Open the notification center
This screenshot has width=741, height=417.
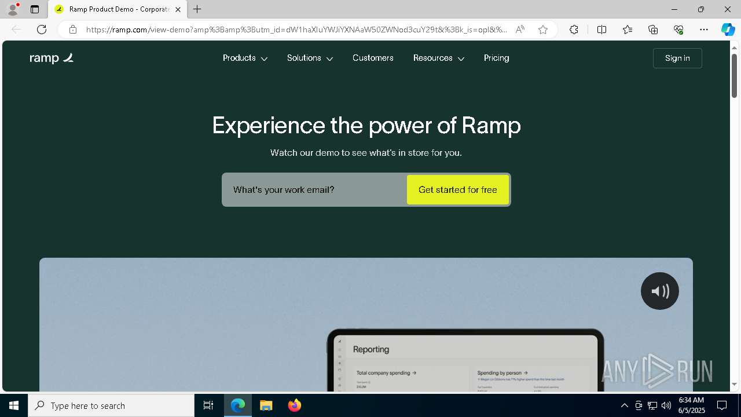722,405
